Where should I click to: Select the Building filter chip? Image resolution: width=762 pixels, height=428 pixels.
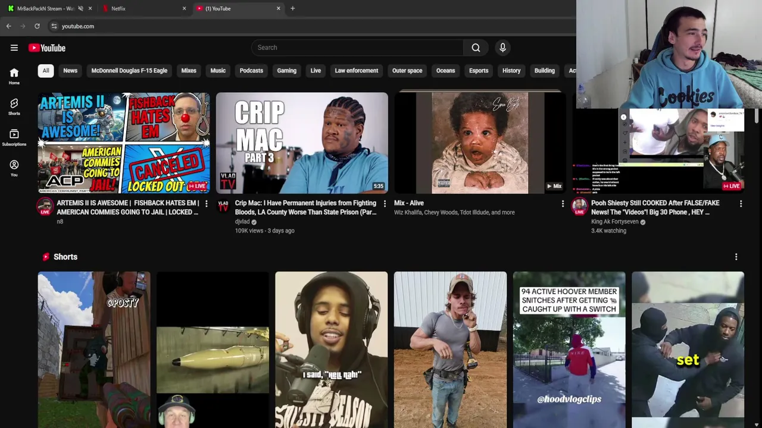click(544, 71)
